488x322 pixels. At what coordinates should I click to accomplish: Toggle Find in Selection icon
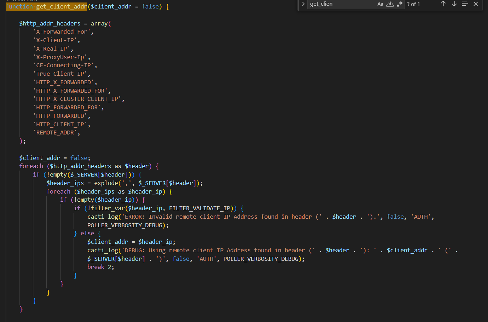coord(465,4)
